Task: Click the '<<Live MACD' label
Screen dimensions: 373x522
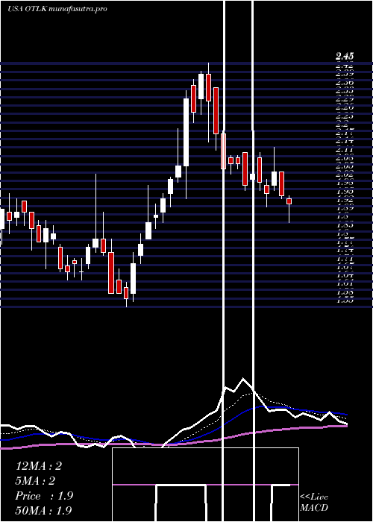Action: 314,502
